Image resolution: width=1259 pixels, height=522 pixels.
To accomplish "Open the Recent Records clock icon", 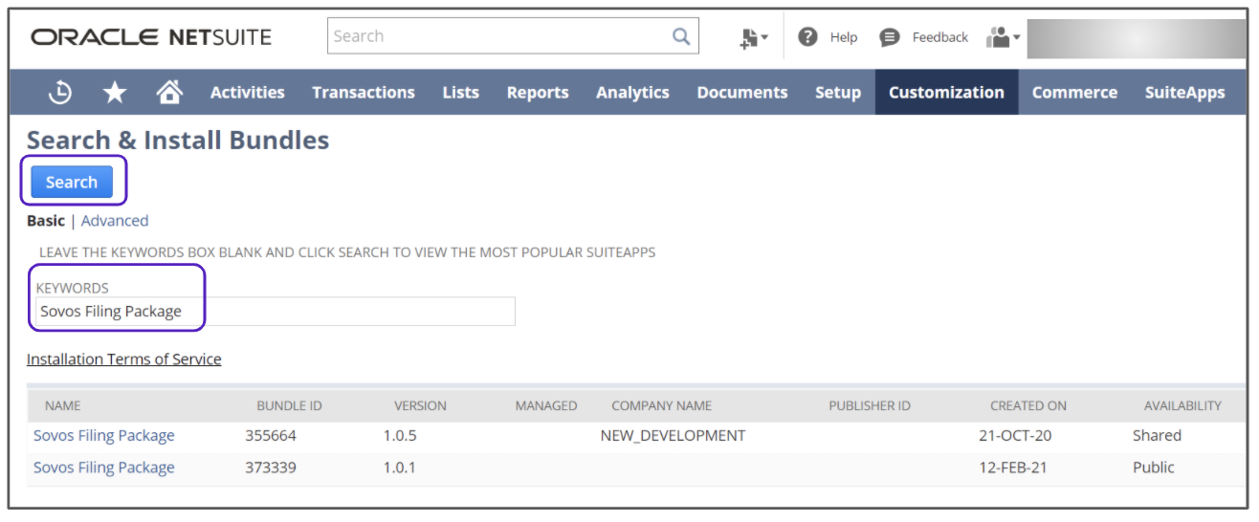I will pyautogui.click(x=60, y=92).
